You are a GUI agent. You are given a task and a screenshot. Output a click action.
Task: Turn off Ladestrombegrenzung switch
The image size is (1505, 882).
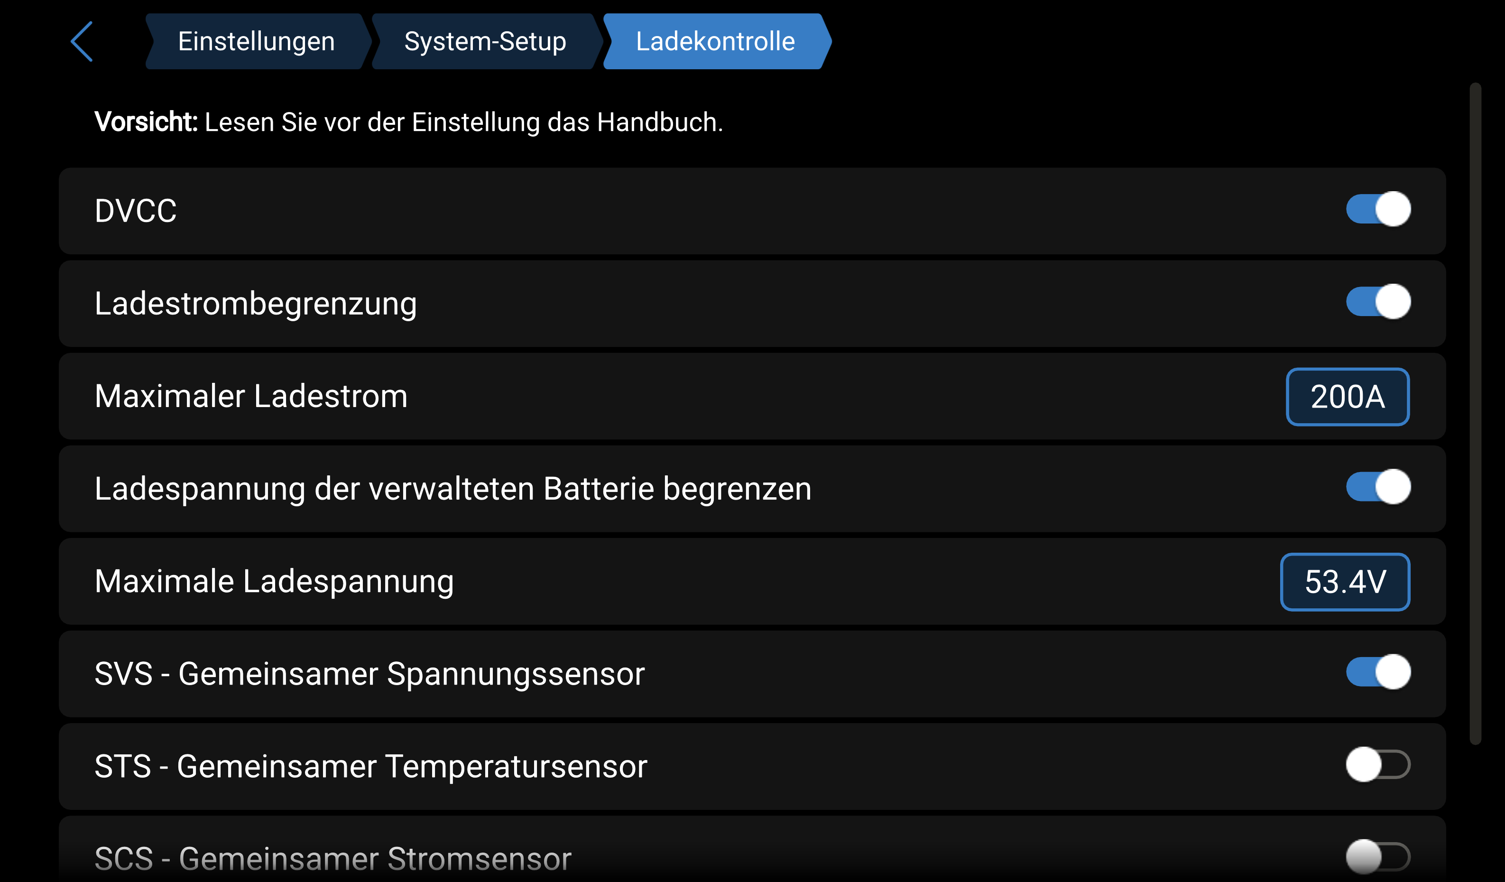click(x=1378, y=302)
